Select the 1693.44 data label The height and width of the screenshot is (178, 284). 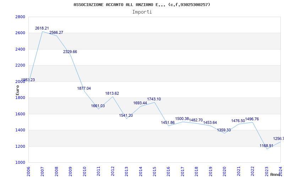tap(140, 103)
